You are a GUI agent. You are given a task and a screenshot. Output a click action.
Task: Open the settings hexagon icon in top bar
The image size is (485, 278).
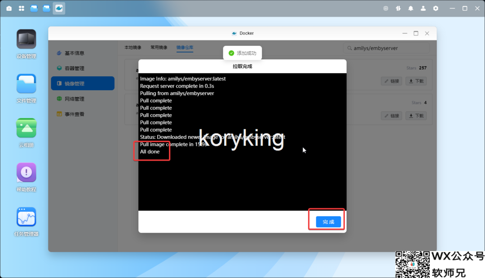pyautogui.click(x=436, y=9)
